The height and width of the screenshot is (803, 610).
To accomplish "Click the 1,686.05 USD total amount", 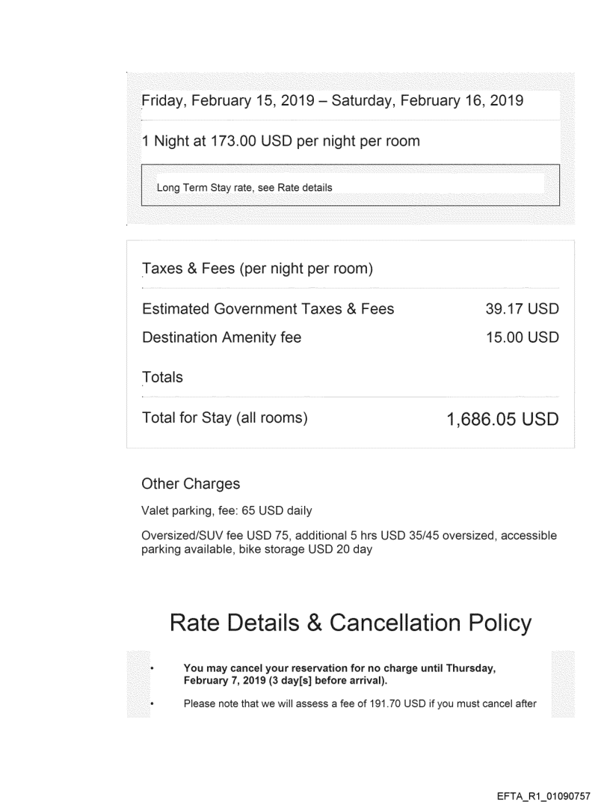I will click(502, 419).
